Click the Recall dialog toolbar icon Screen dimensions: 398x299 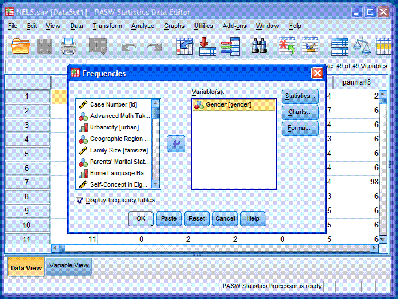click(98, 46)
